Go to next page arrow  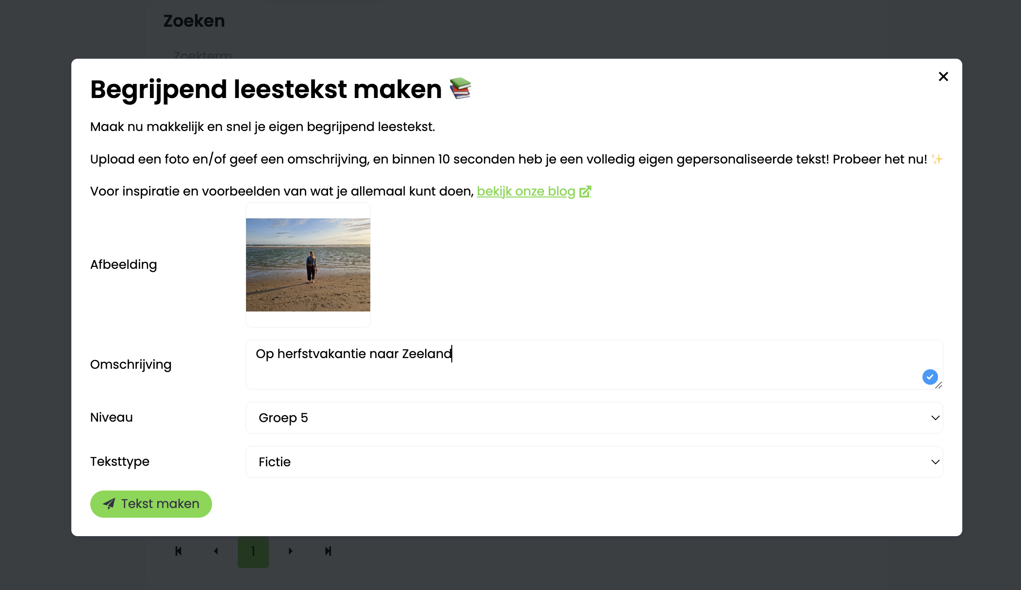coord(290,551)
